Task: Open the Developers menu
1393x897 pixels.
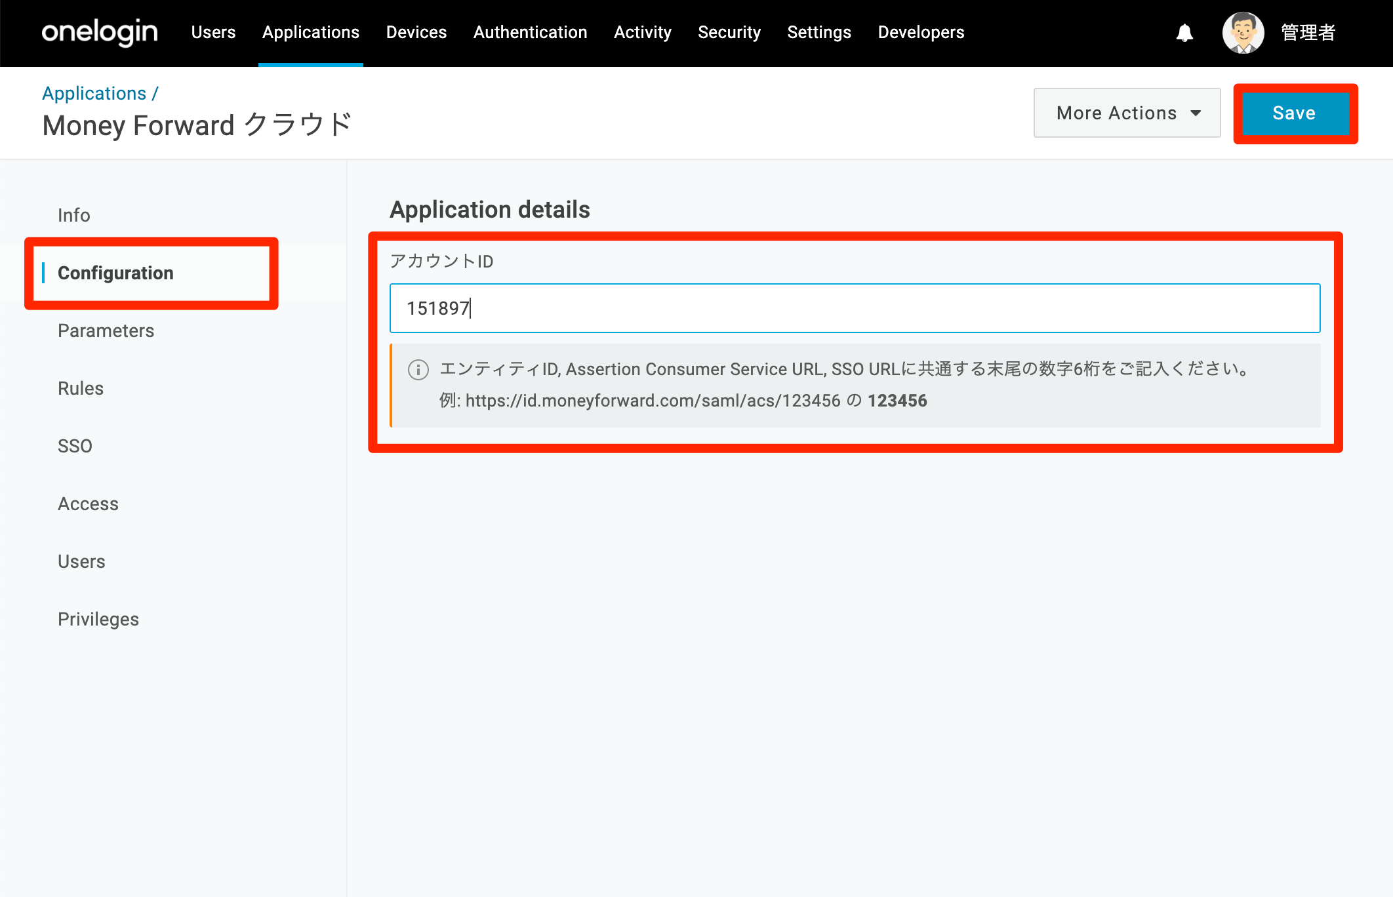Action: point(921,32)
